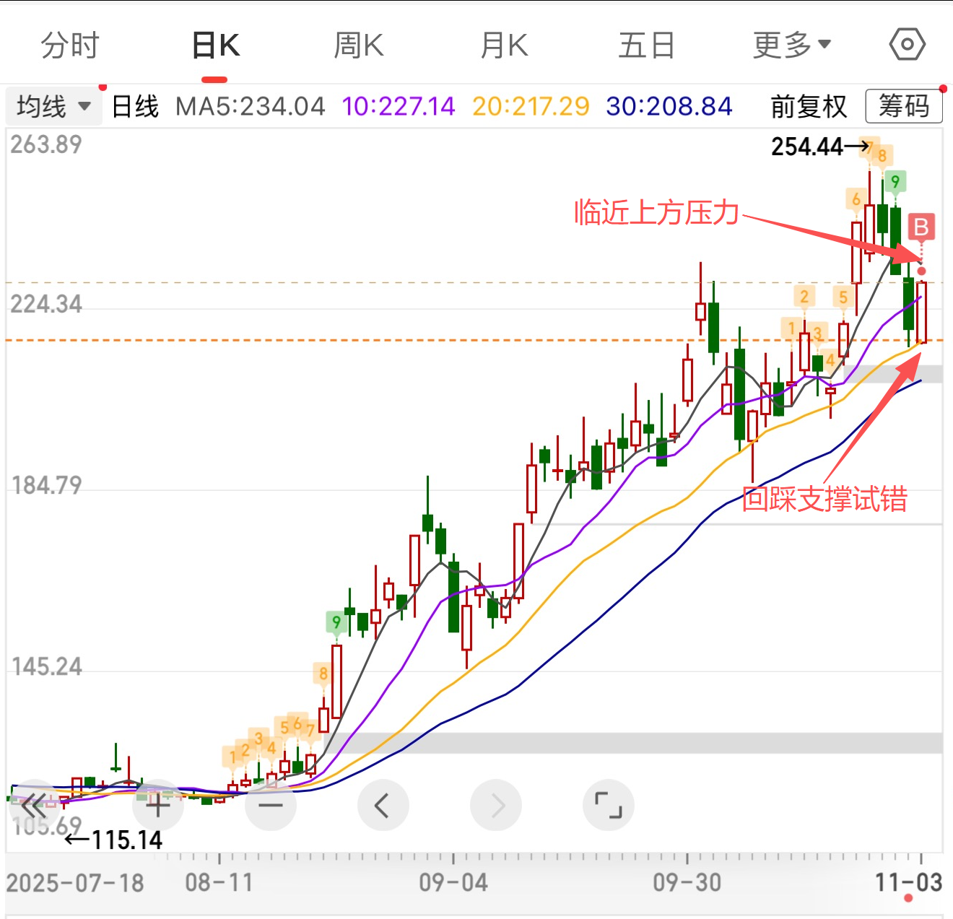Switch to the 分时 tab

[69, 45]
